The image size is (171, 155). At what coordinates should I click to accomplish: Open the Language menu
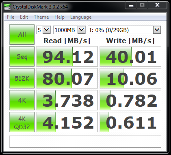[x=81, y=17]
